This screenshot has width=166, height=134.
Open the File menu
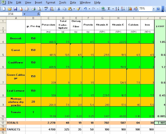10,2
